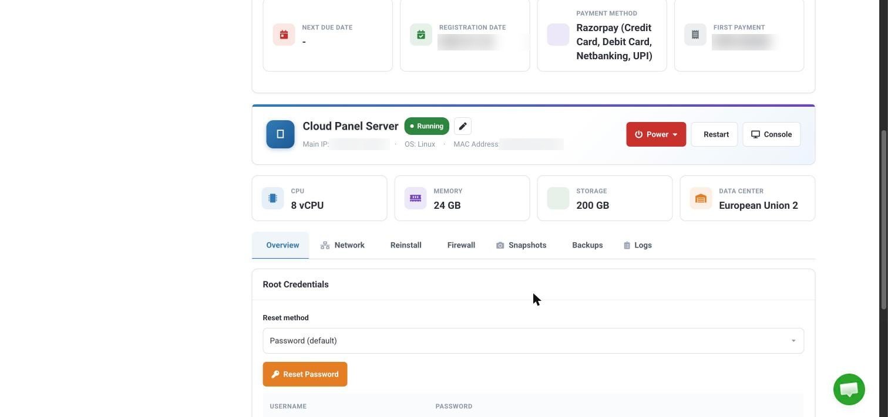Click the European Union 2 data center text
The height and width of the screenshot is (417, 888).
[x=758, y=205]
